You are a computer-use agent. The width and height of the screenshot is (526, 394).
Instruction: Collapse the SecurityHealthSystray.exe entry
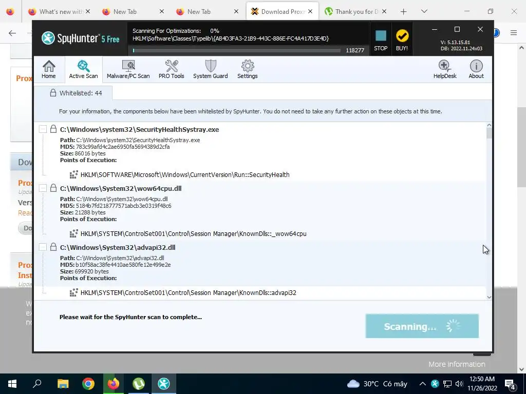coord(43,129)
